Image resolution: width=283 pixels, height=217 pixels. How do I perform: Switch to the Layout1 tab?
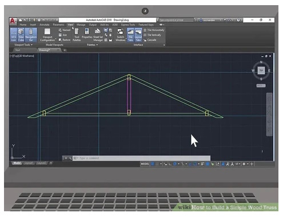(29, 163)
